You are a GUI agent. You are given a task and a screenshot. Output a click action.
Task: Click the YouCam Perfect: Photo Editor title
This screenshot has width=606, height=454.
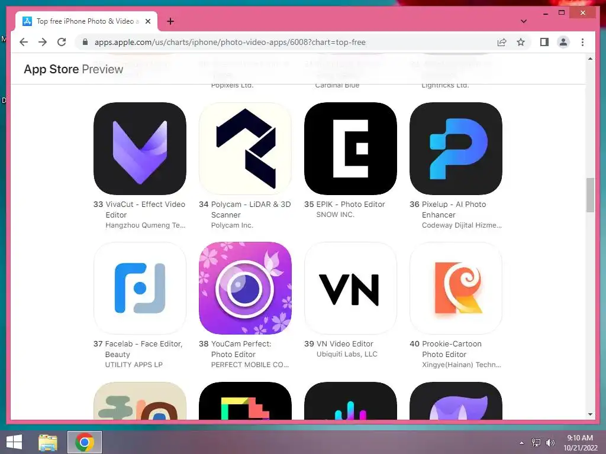click(x=241, y=349)
